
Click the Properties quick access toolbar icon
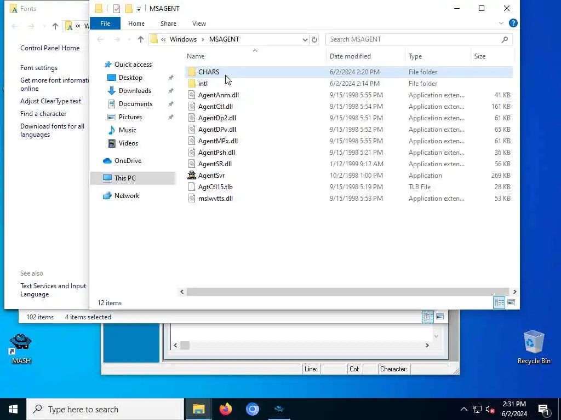click(117, 9)
